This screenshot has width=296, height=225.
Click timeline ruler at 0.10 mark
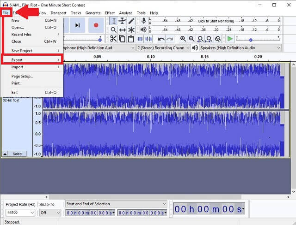(151, 57)
